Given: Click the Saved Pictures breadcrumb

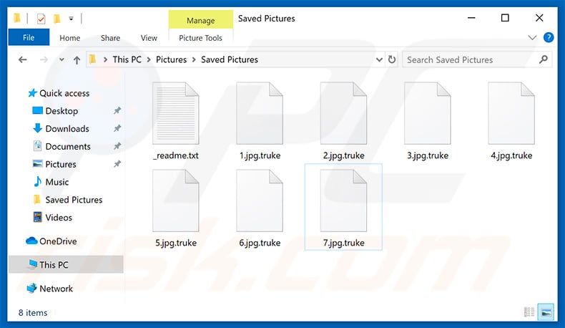Looking at the screenshot, I should pos(230,59).
